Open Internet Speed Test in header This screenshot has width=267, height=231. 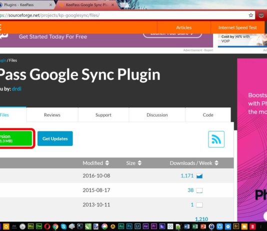237,27
